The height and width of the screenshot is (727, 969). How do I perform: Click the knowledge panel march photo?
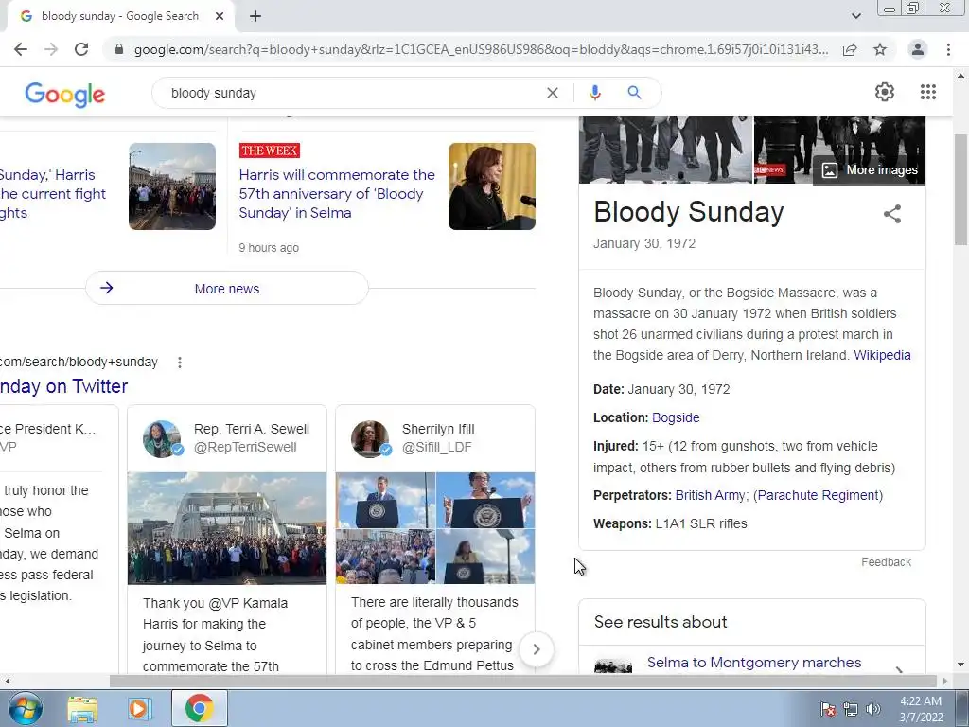(665, 150)
